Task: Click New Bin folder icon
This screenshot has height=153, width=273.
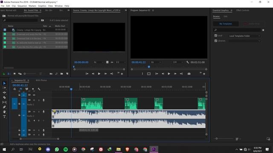Action: pos(61,74)
